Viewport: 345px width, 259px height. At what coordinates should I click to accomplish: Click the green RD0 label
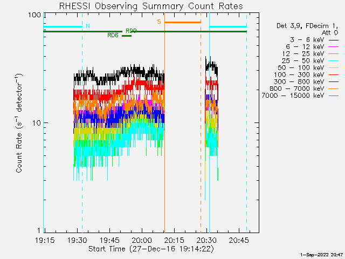(131, 31)
